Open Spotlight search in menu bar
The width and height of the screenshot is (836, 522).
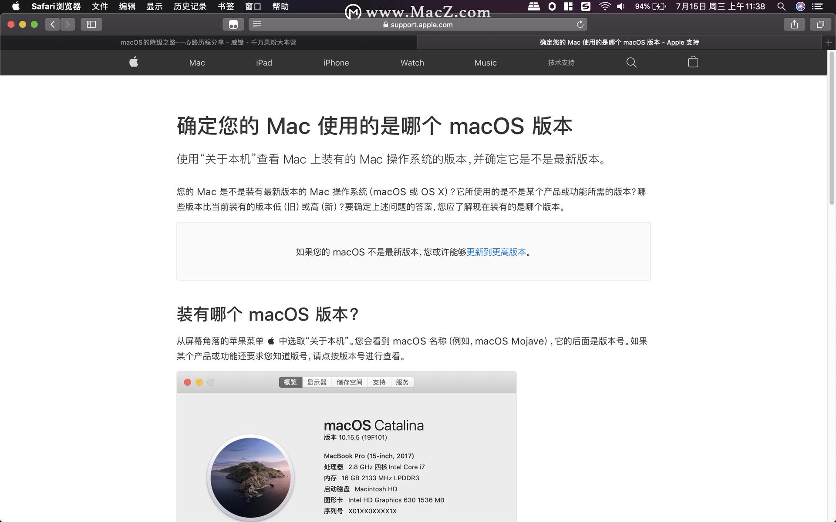(781, 7)
